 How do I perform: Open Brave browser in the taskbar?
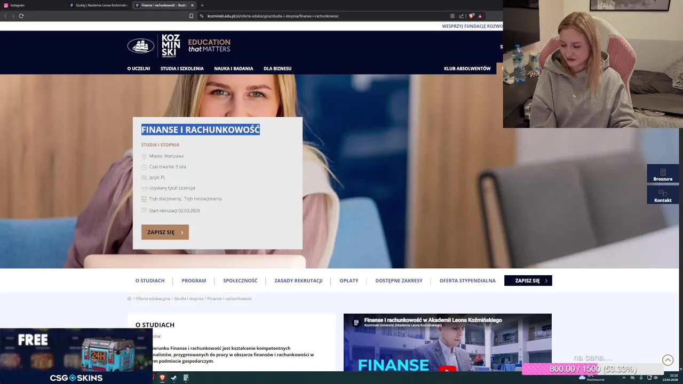(x=163, y=378)
